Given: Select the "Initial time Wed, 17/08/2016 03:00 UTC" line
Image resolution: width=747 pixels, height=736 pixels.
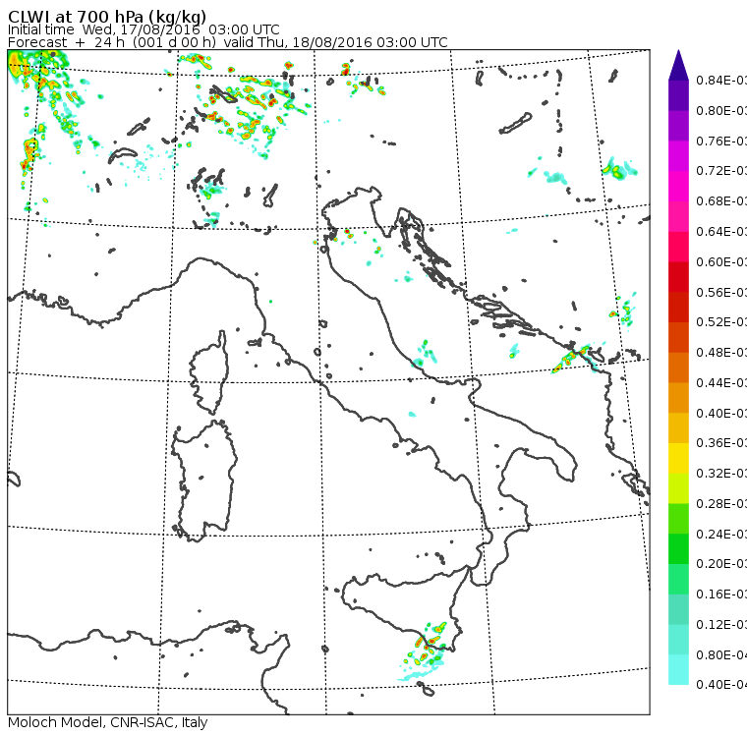Looking at the screenshot, I should tap(144, 29).
